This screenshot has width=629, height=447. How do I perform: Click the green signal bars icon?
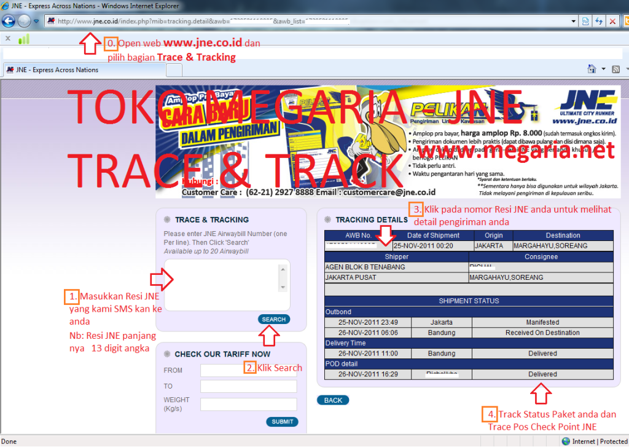pyautogui.click(x=24, y=39)
